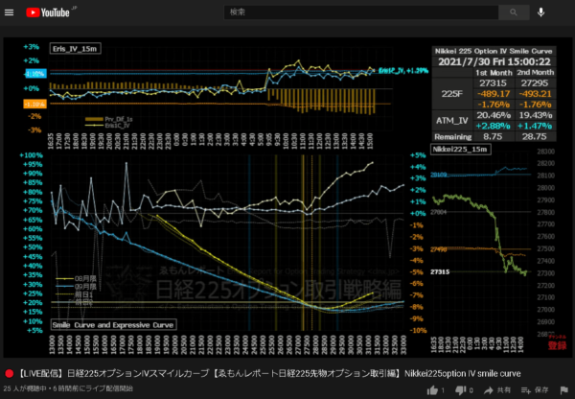The width and height of the screenshot is (575, 399).
Task: Start voice search with microphone icon
Action: [x=540, y=12]
